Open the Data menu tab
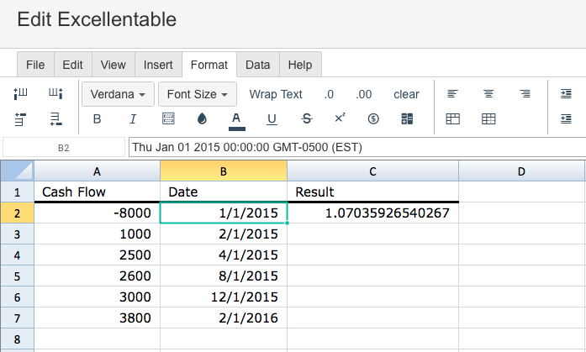The height and width of the screenshot is (352, 586). coord(257,65)
